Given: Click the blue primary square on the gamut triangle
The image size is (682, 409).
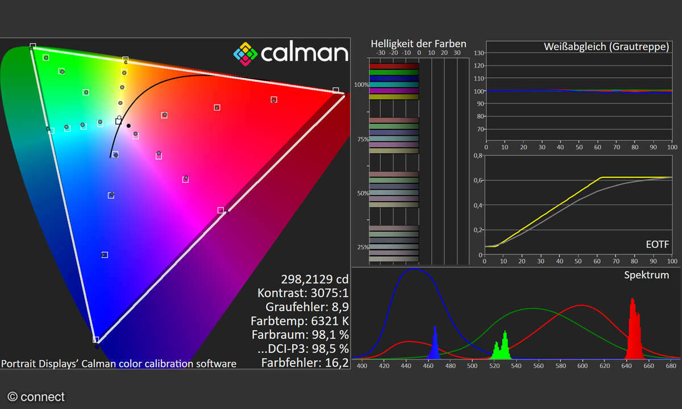Looking at the screenshot, I should (96, 340).
